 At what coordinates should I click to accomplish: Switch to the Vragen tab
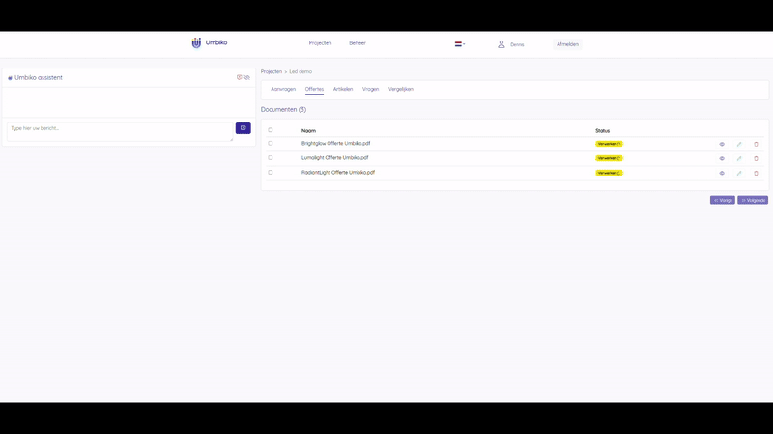tap(371, 89)
